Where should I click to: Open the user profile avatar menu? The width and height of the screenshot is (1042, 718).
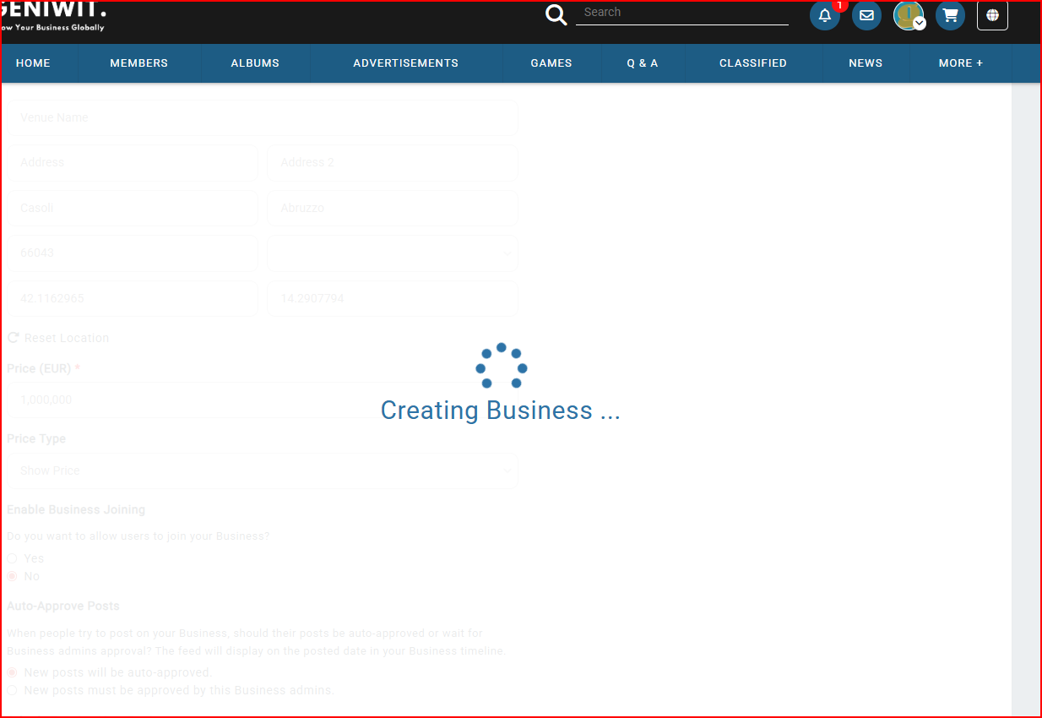point(909,15)
